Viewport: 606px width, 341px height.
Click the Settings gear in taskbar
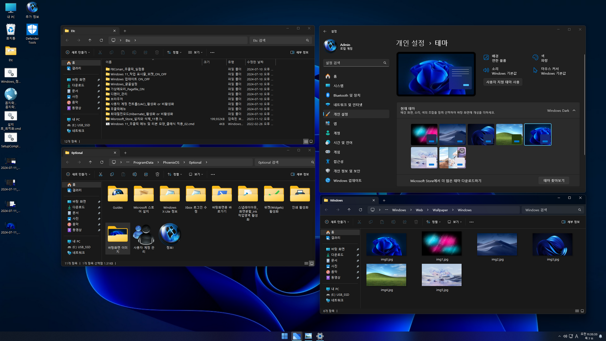tap(320, 336)
